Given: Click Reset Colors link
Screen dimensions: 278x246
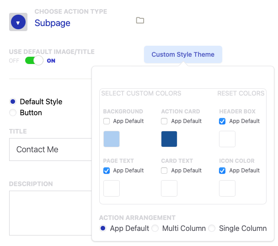Looking at the screenshot, I should pyautogui.click(x=241, y=93).
